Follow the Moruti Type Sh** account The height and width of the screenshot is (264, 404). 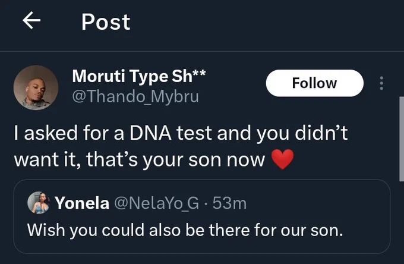(x=315, y=83)
